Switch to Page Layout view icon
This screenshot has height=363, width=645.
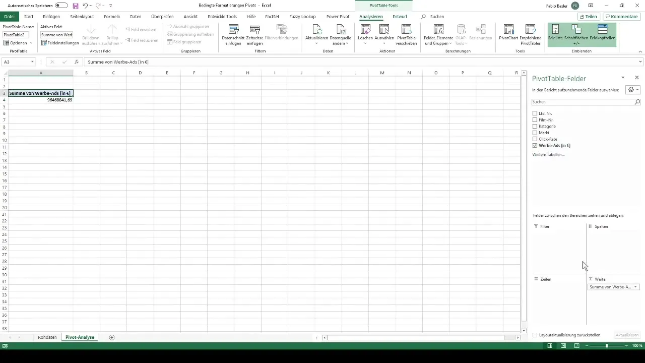[x=563, y=345]
